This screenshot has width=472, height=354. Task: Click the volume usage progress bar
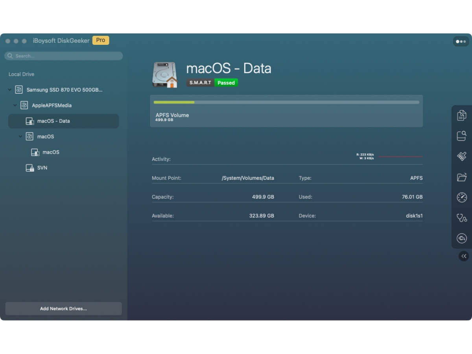[x=286, y=102]
